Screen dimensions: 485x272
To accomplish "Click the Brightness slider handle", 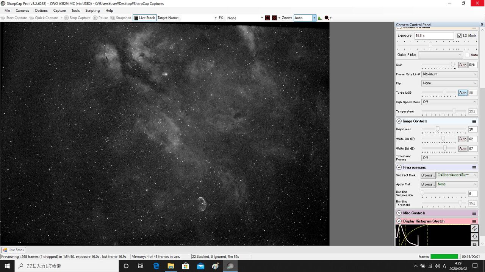I will pyautogui.click(x=437, y=129).
